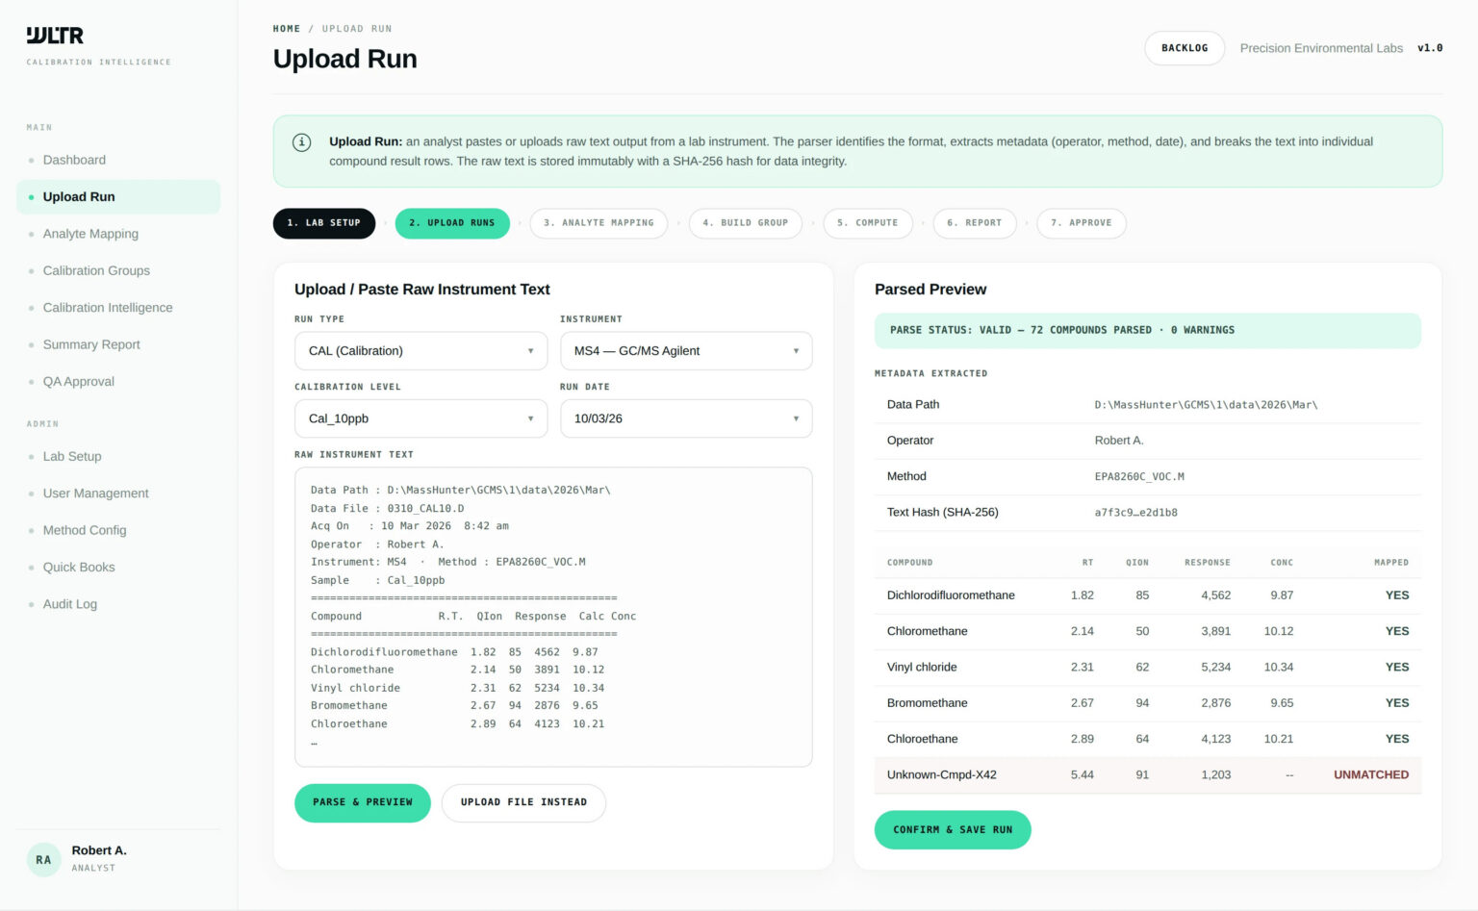Click the EPA8260C_VOC.M method value

click(x=1139, y=477)
